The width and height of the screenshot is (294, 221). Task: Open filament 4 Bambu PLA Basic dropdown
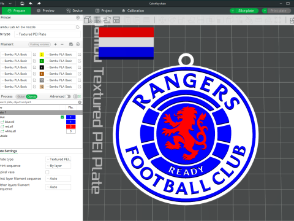(x=61, y=61)
